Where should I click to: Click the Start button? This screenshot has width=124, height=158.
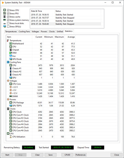point(7,155)
